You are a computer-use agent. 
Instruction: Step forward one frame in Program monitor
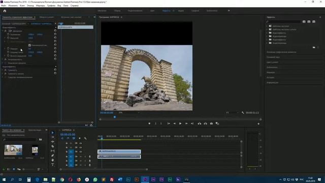(186, 124)
